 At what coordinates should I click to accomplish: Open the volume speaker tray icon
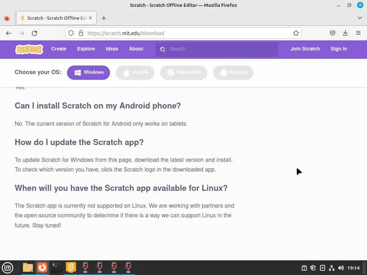tap(341, 268)
